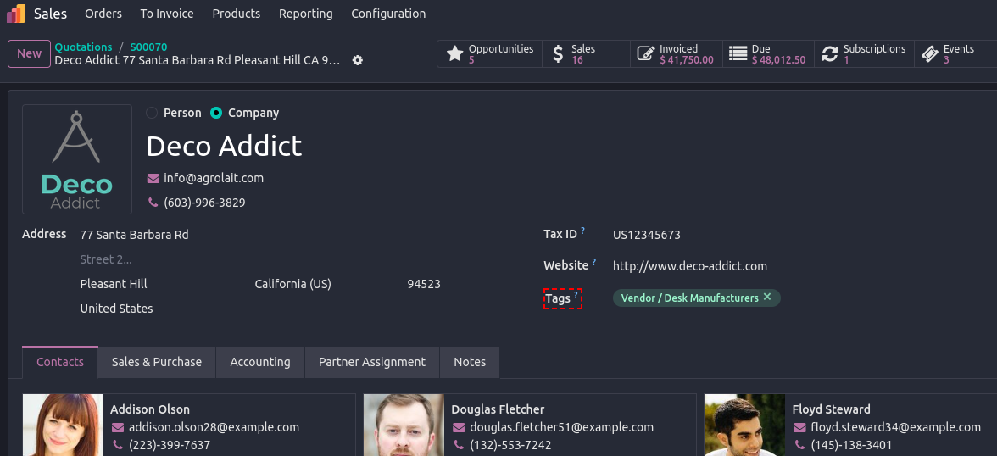Open the gear actions menu icon

point(358,60)
